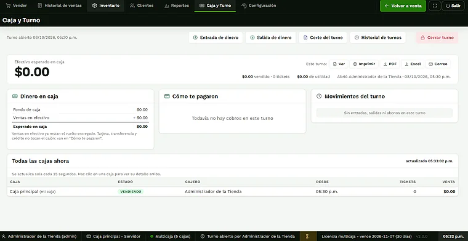Click the clock icon in Movimientos del turno

tap(319, 97)
